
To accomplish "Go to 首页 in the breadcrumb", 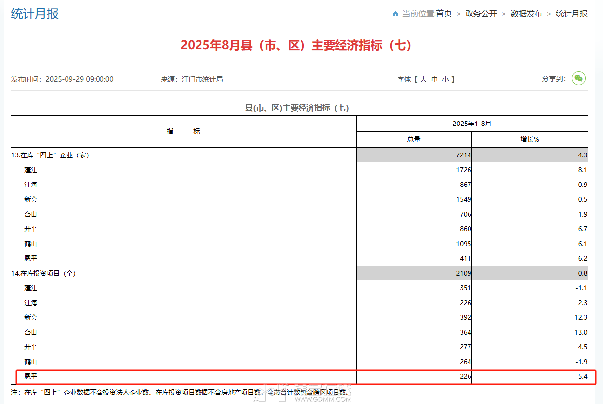I will click(444, 14).
